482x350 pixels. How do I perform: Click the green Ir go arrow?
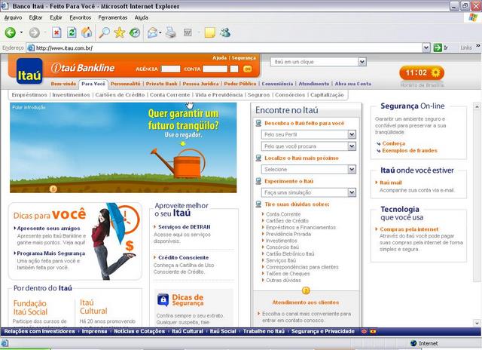[x=438, y=48]
